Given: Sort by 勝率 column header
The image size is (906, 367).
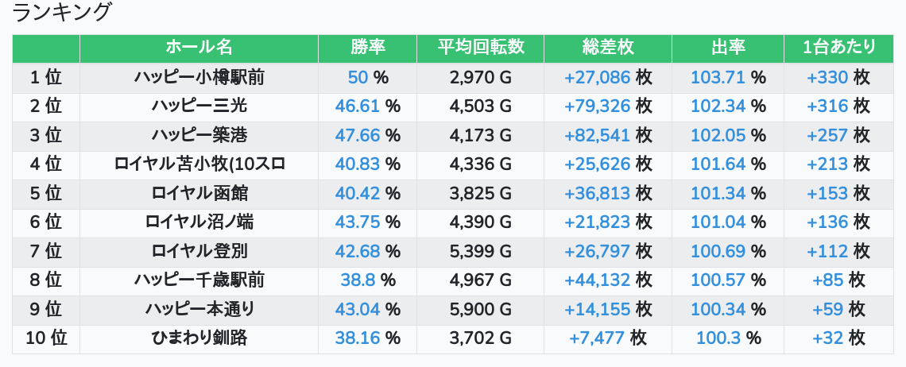Looking at the screenshot, I should (x=367, y=48).
